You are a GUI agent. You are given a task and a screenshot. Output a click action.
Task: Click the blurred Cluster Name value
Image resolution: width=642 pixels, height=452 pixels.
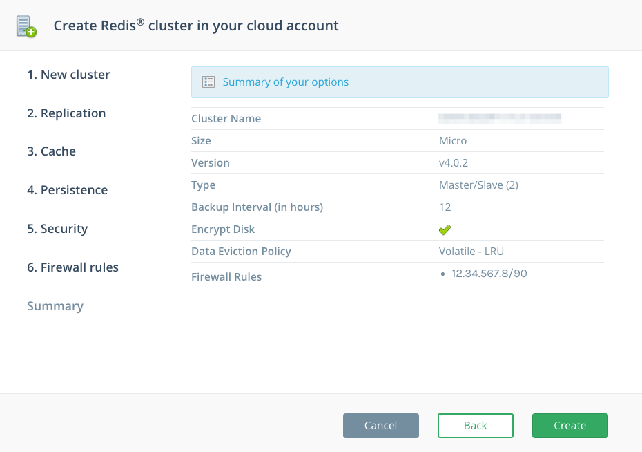500,118
